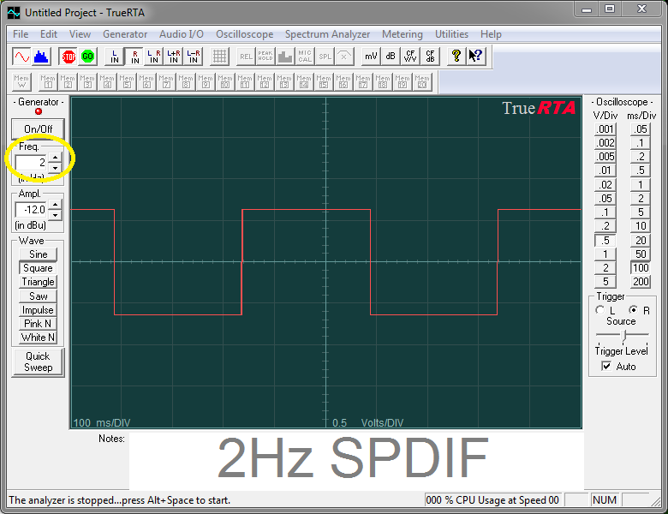Click the REL relative mode icon

(246, 57)
